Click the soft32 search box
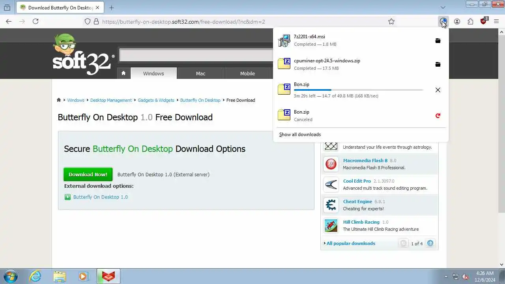Viewport: 505px width, 284px height. [x=196, y=55]
